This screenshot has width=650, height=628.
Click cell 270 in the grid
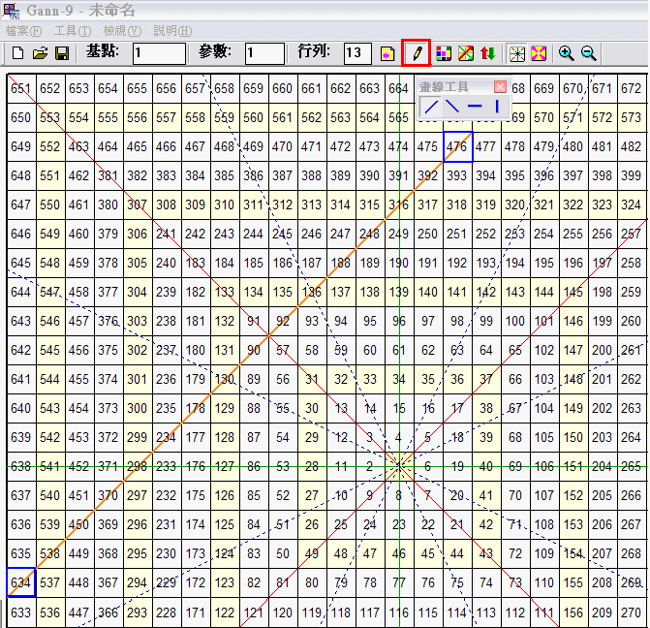tap(632, 612)
